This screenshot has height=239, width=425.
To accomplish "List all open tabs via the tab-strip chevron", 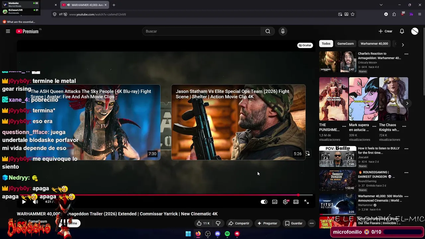I will point(381,5).
